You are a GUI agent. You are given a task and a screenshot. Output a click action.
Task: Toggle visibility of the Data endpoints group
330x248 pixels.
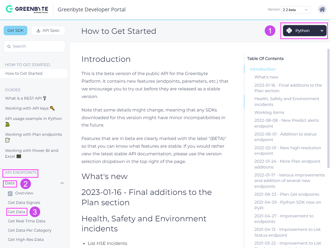pyautogui.click(x=10, y=183)
